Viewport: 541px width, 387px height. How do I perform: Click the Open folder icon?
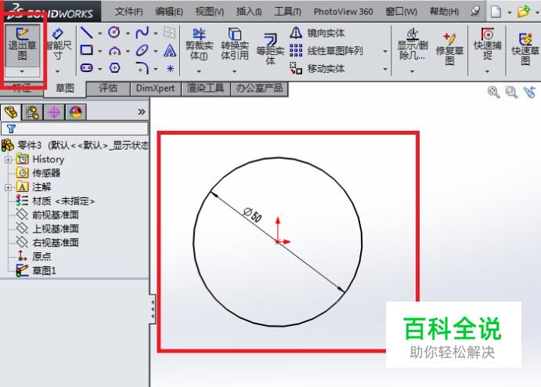pyautogui.click(x=524, y=12)
